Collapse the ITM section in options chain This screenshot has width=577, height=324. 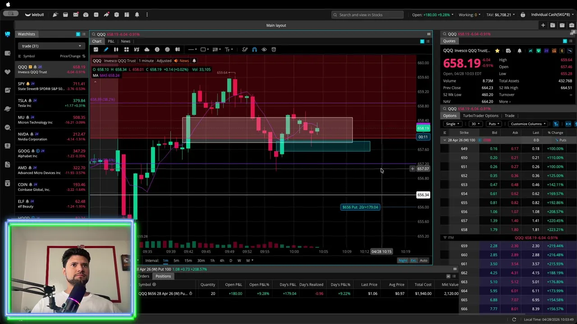pos(445,238)
